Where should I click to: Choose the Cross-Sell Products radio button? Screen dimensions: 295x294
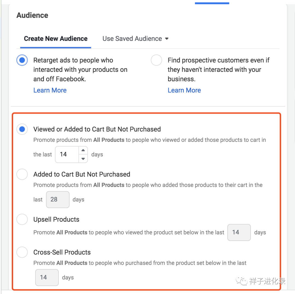[x=22, y=252]
